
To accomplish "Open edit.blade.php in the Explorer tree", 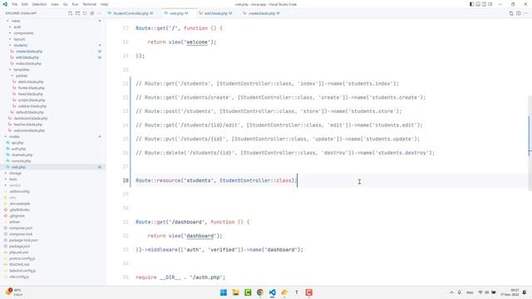I will (27, 57).
